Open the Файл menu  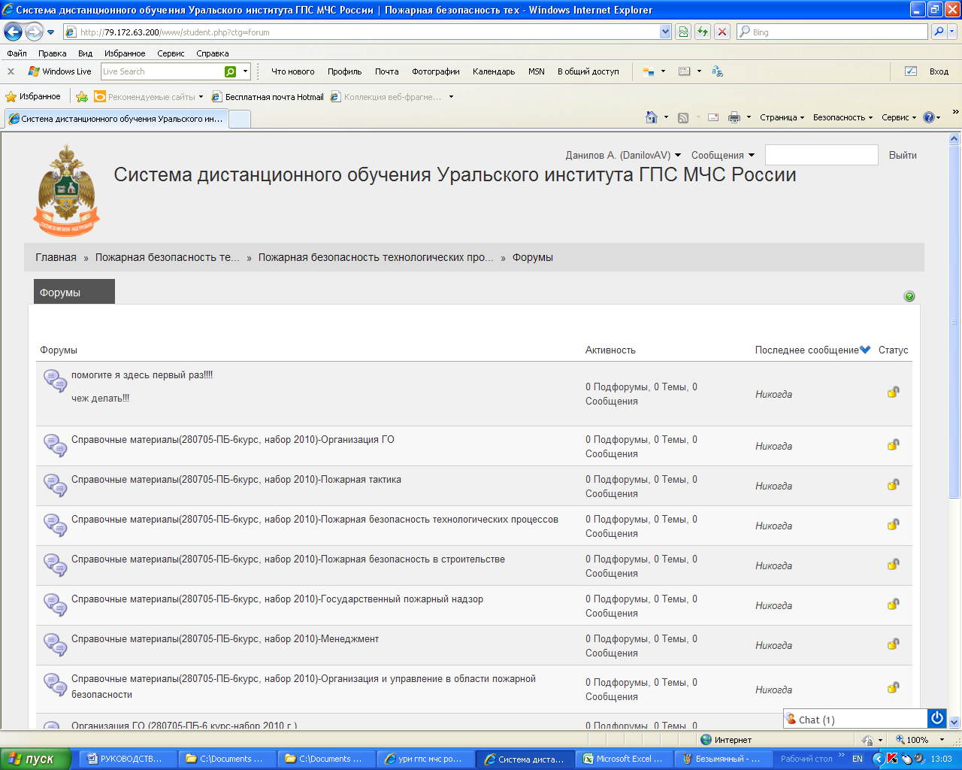tap(17, 53)
